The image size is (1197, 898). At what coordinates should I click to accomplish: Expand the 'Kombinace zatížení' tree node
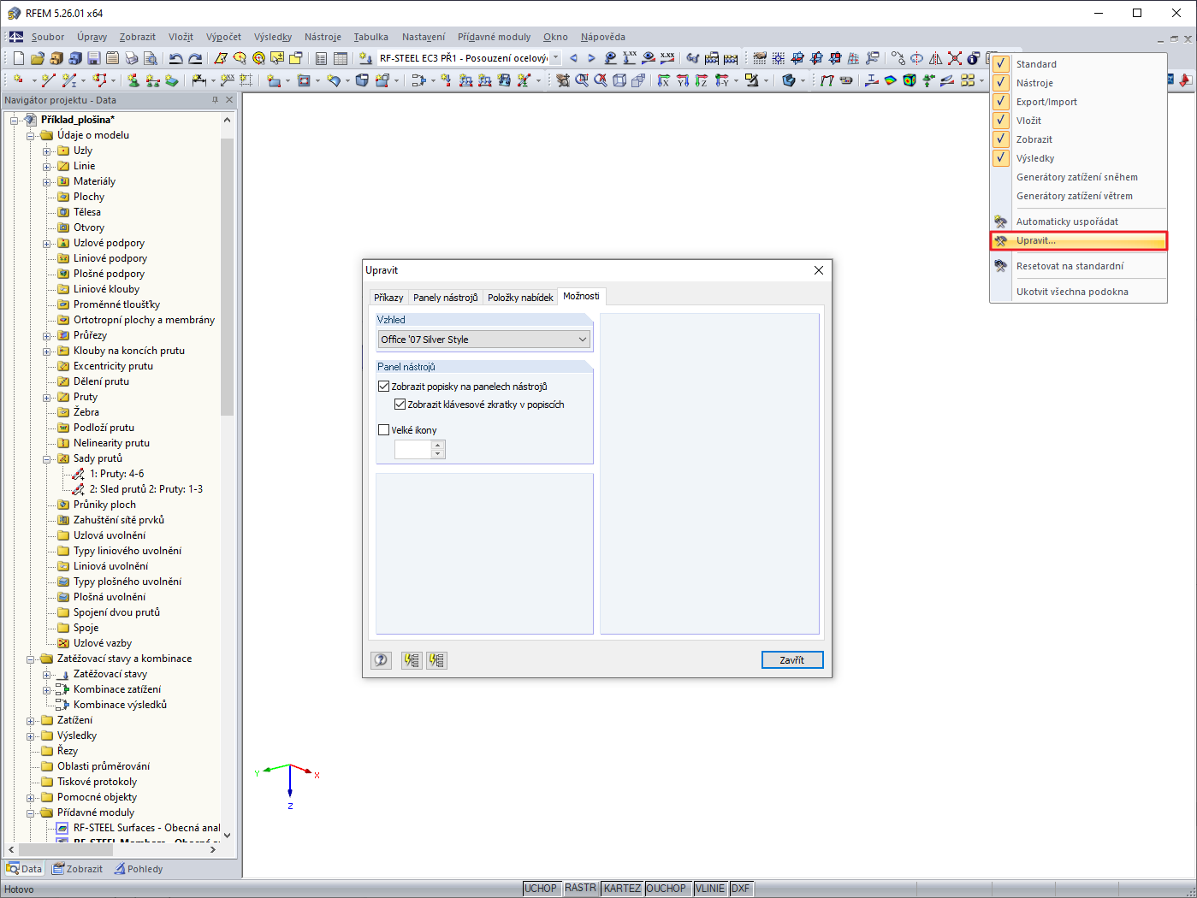[x=47, y=690]
